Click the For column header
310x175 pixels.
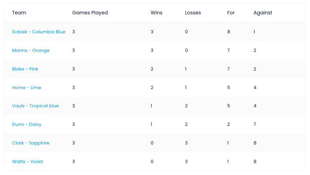tap(231, 13)
